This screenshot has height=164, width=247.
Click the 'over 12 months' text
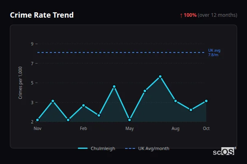pos(217,15)
